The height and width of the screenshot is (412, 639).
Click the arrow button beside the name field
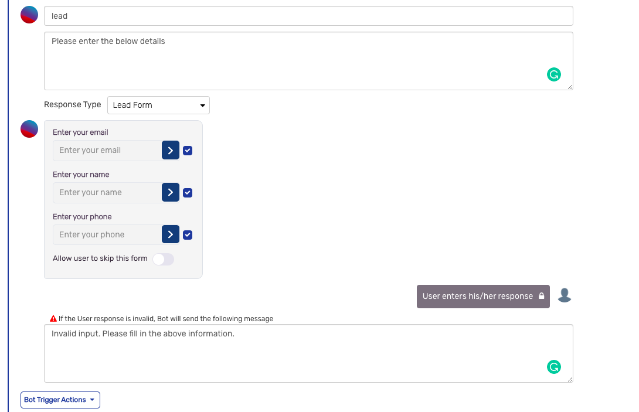point(171,193)
